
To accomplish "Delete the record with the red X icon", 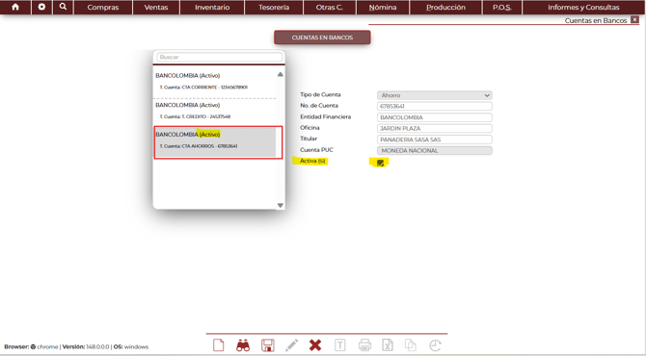I will (315, 344).
